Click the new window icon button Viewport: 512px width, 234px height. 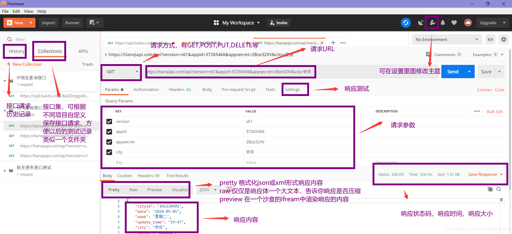[x=94, y=23]
